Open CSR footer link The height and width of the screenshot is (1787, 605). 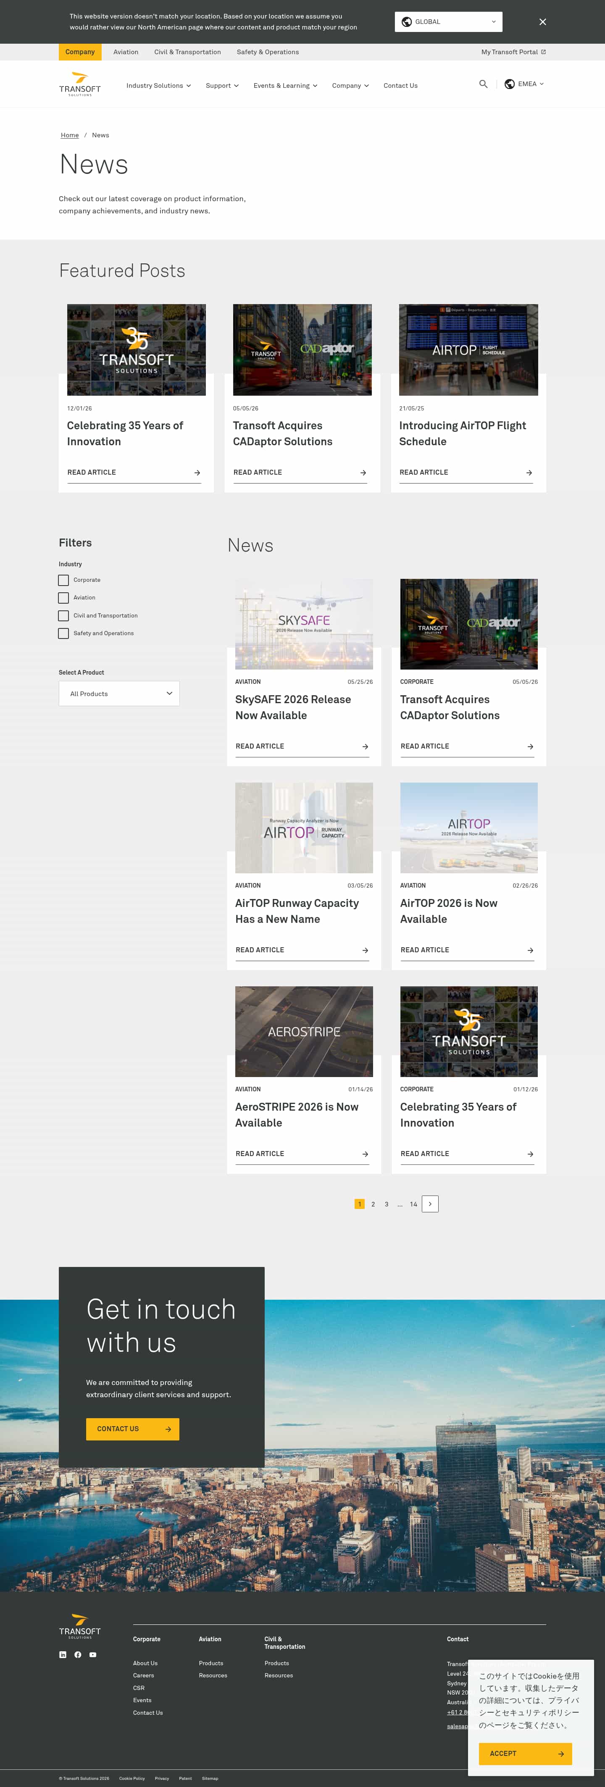click(x=139, y=1688)
